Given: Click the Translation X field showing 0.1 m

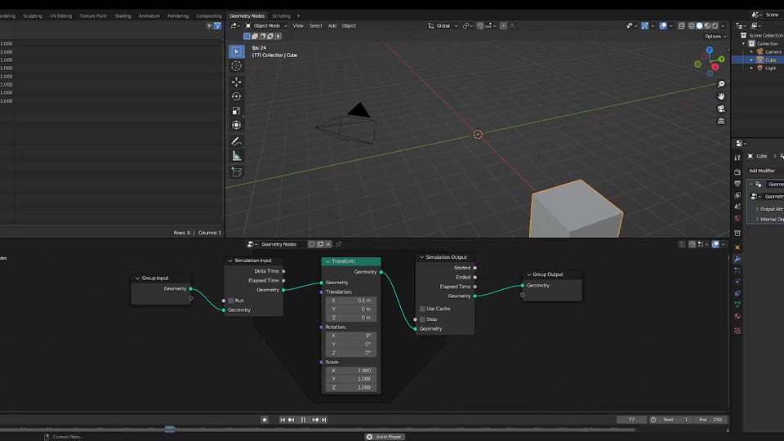Looking at the screenshot, I should 350,301.
